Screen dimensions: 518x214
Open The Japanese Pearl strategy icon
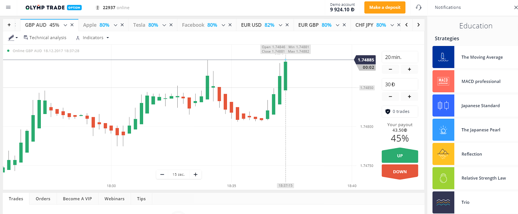click(x=443, y=130)
